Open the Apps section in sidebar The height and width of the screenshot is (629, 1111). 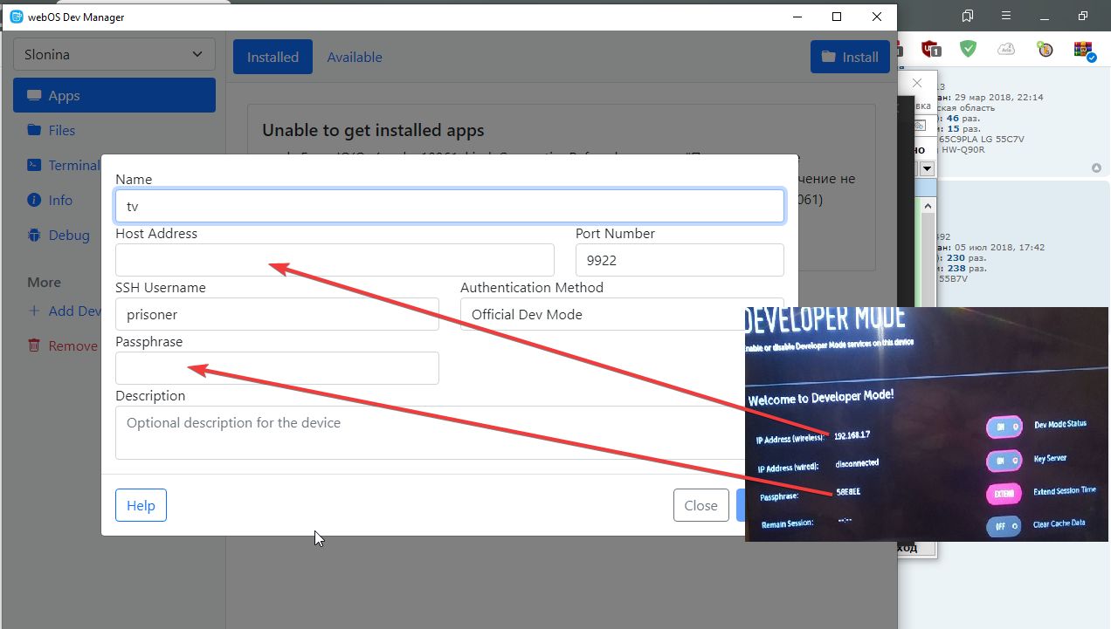click(x=114, y=95)
